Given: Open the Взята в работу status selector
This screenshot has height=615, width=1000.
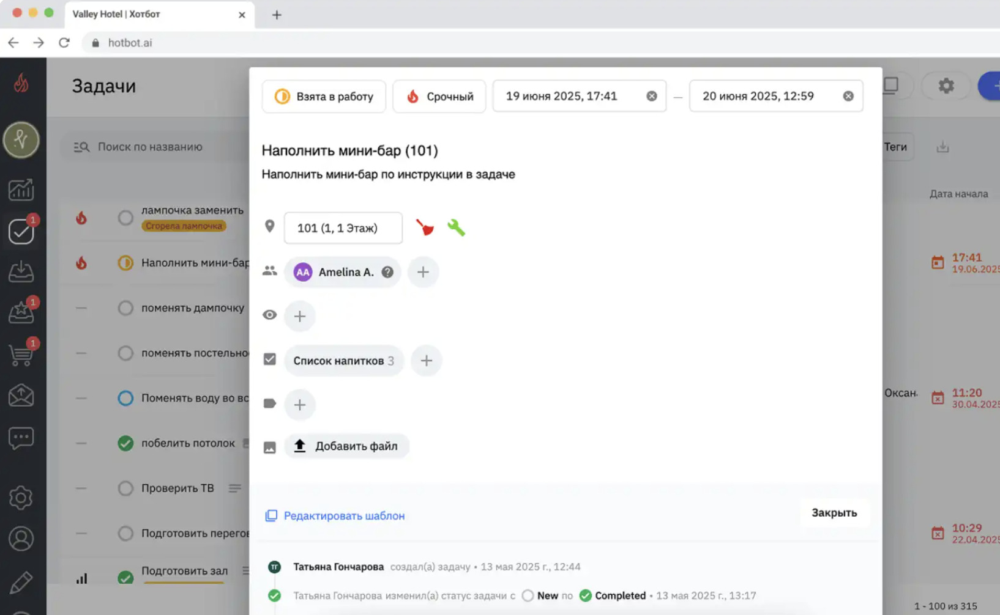Looking at the screenshot, I should click(324, 96).
